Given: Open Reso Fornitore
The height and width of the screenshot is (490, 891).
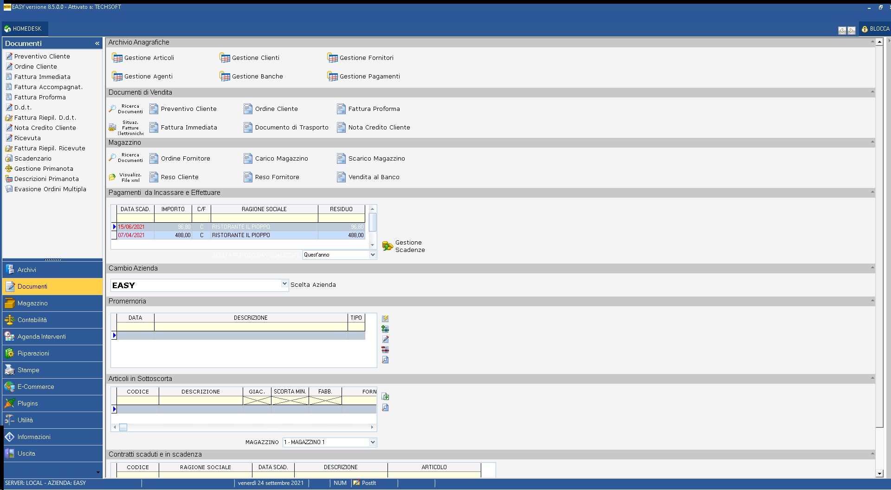Looking at the screenshot, I should (271, 177).
